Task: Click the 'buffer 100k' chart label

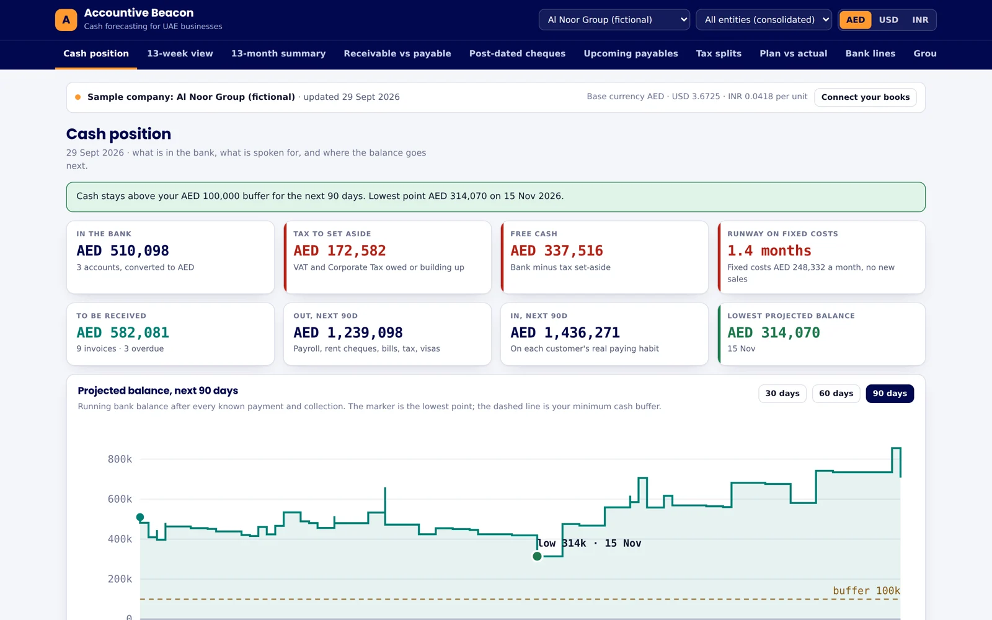Action: (x=866, y=591)
